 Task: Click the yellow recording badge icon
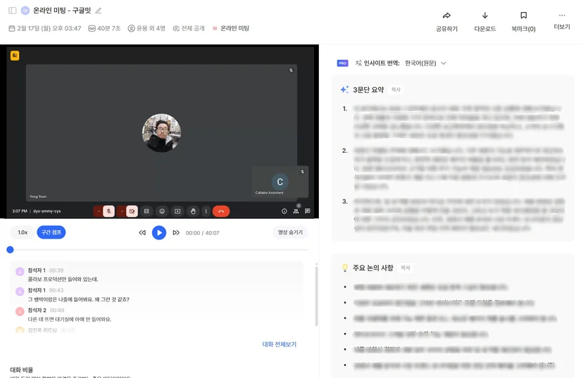pyautogui.click(x=15, y=56)
